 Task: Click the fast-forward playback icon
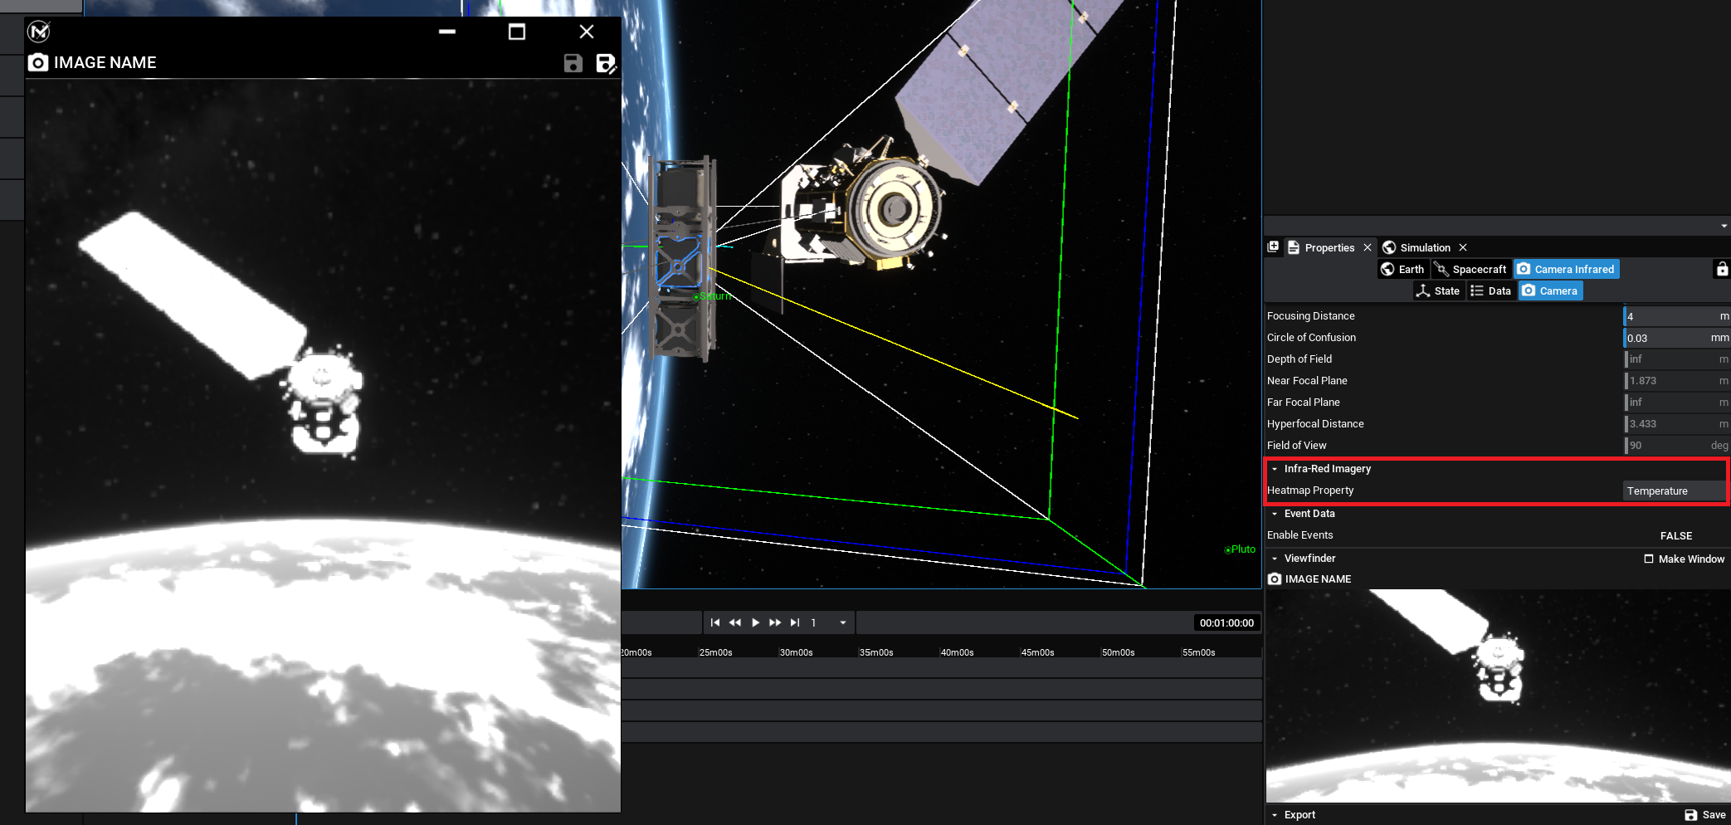click(x=775, y=622)
